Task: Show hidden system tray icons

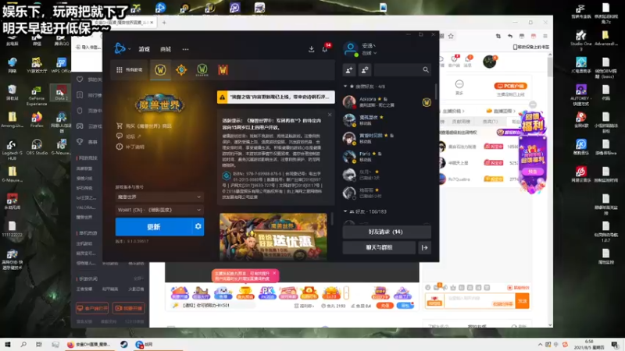Action: 540,345
